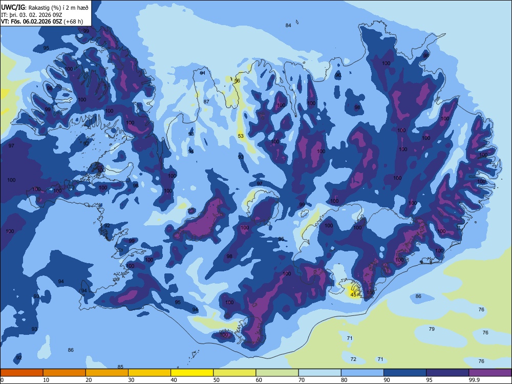Select the 70–80 pale blue legend swatch
Viewport: 512px width, 384px height.
pos(319,373)
